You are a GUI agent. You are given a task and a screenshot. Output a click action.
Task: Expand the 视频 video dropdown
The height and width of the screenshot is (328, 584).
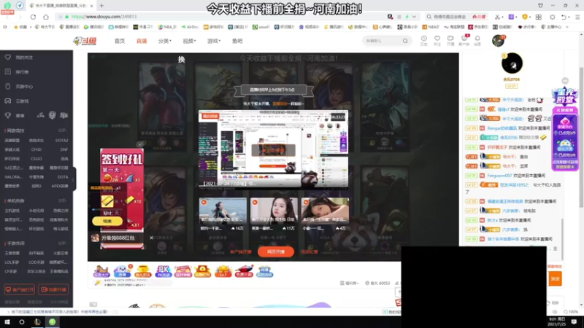coord(189,41)
